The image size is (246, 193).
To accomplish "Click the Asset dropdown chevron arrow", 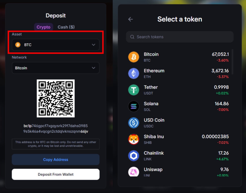I will pos(93,45).
